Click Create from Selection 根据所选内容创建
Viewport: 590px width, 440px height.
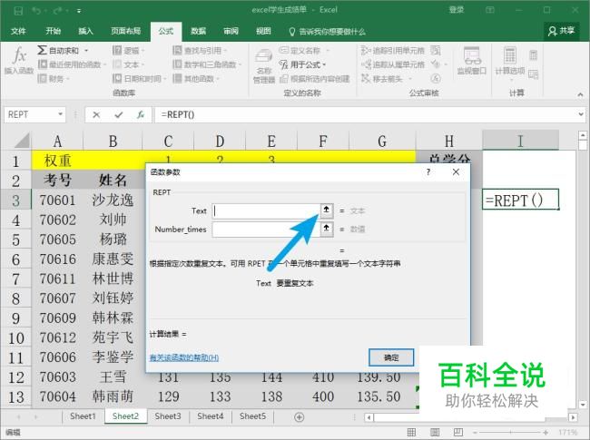click(x=315, y=79)
